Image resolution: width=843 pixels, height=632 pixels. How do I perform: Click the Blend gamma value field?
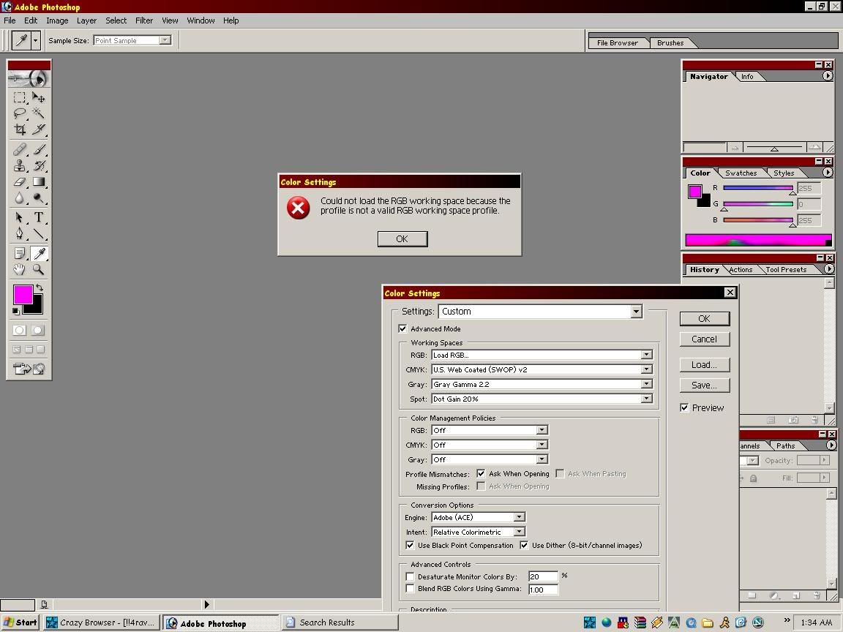click(x=543, y=590)
